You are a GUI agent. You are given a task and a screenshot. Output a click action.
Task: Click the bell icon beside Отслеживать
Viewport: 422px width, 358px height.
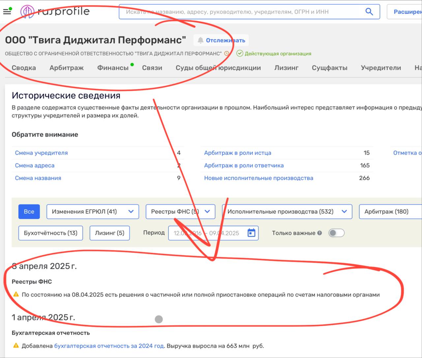click(200, 40)
